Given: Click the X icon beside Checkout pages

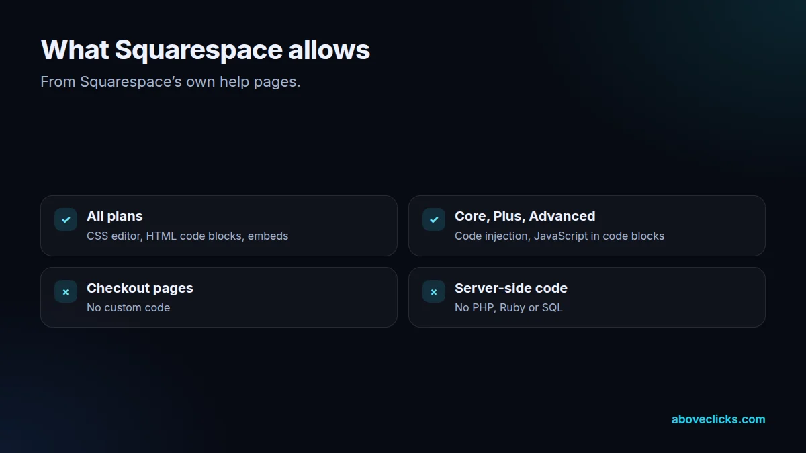Looking at the screenshot, I should point(66,291).
